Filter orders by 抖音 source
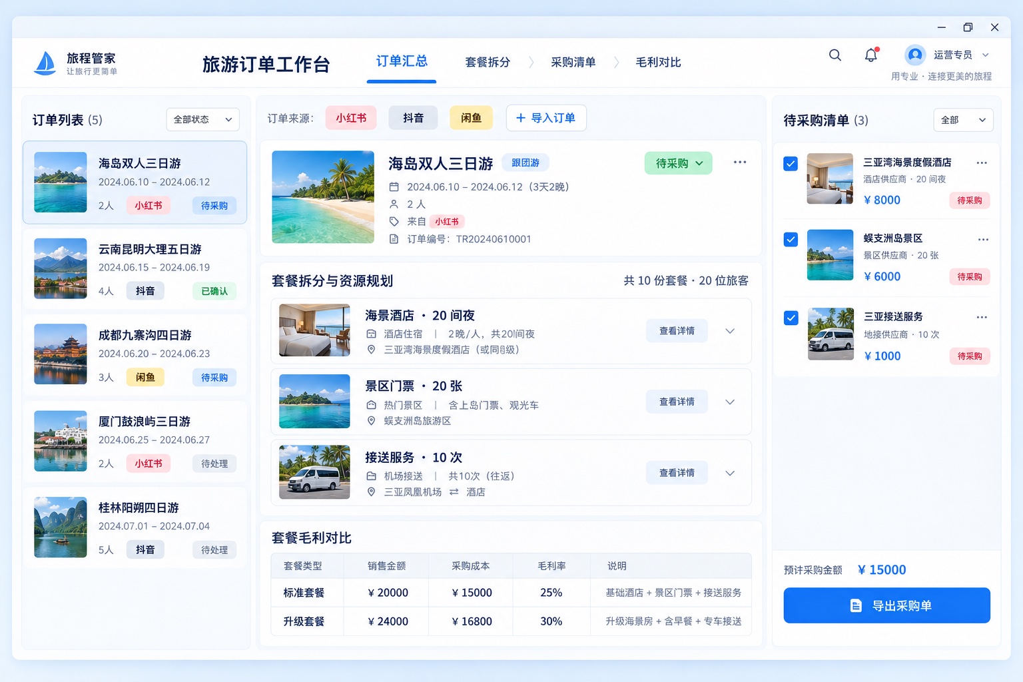Image resolution: width=1023 pixels, height=682 pixels. click(413, 118)
